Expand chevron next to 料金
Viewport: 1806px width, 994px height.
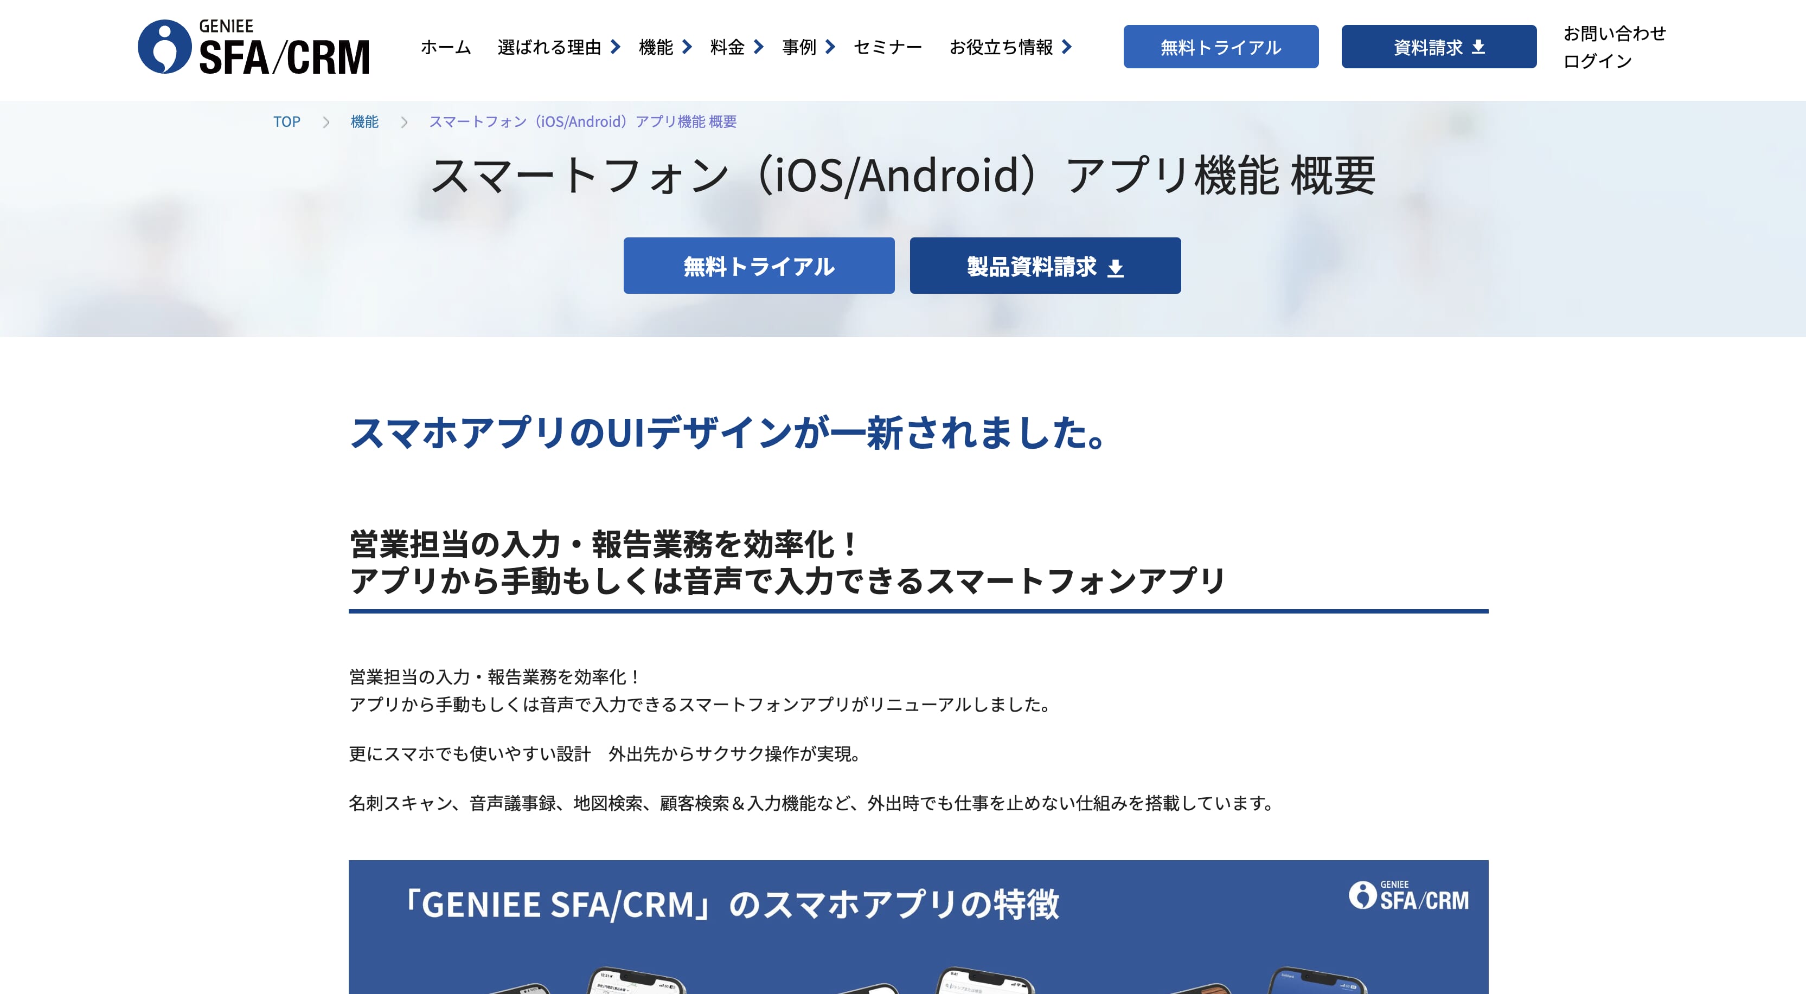tap(759, 47)
